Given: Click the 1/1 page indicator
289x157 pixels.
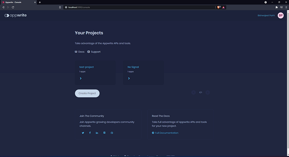Looking at the screenshot, I should click(x=200, y=93).
